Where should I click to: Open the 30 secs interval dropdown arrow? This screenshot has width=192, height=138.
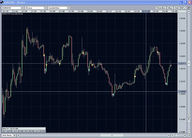(45, 8)
